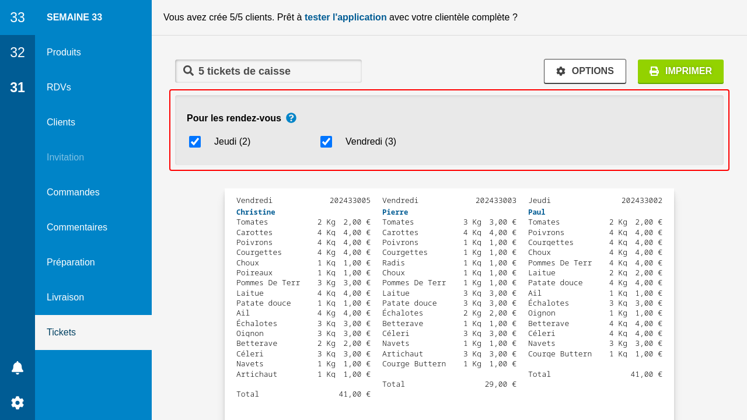Click the notifications bell icon

[x=18, y=367]
